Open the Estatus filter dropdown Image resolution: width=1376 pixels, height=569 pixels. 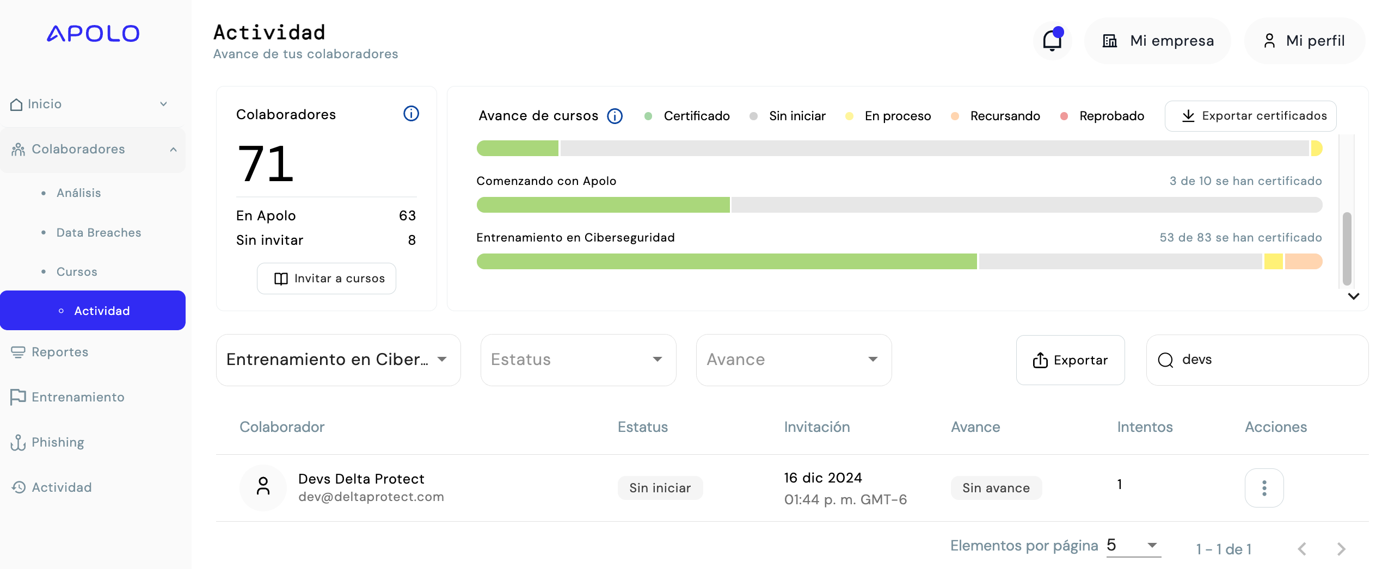(578, 360)
